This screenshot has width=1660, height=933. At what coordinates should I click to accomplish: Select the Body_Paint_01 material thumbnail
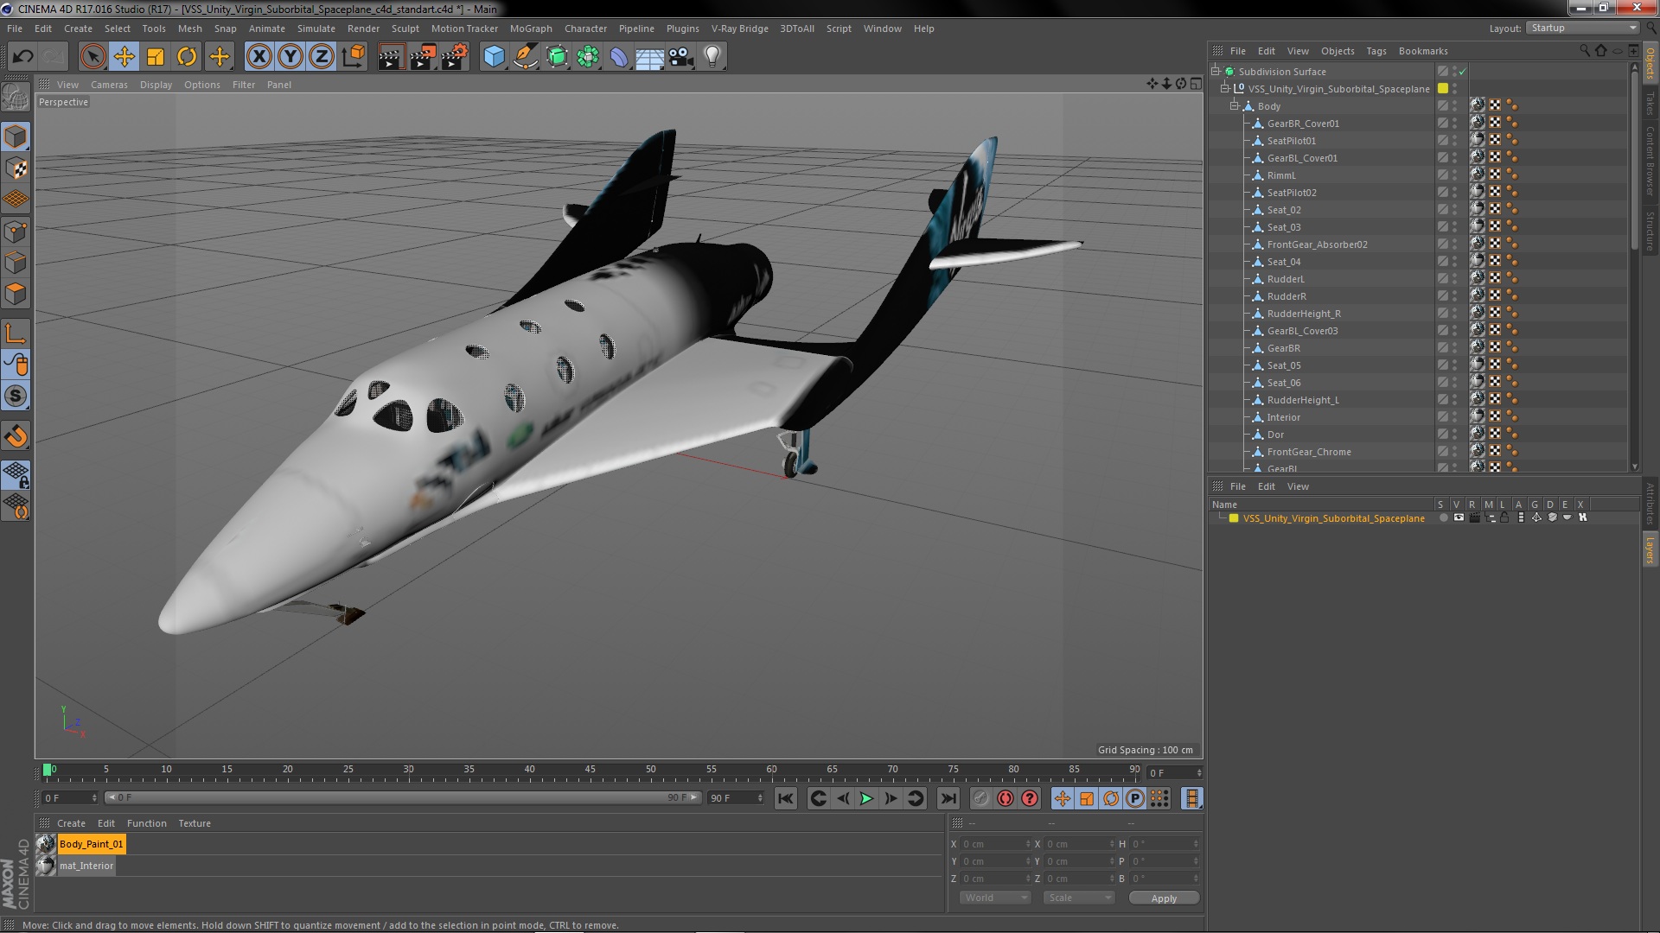[46, 844]
